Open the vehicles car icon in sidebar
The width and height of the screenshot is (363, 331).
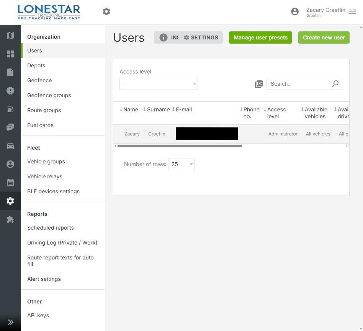point(10,146)
